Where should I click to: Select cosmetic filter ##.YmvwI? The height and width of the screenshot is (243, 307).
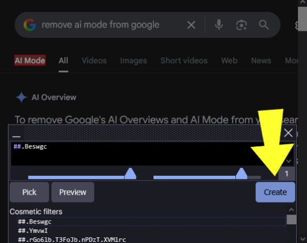[151, 230]
